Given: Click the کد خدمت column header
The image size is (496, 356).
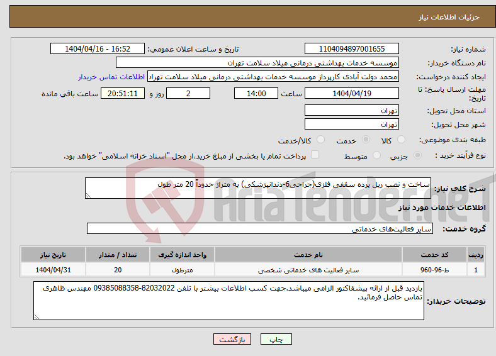Looking at the screenshot, I should coord(435,255).
